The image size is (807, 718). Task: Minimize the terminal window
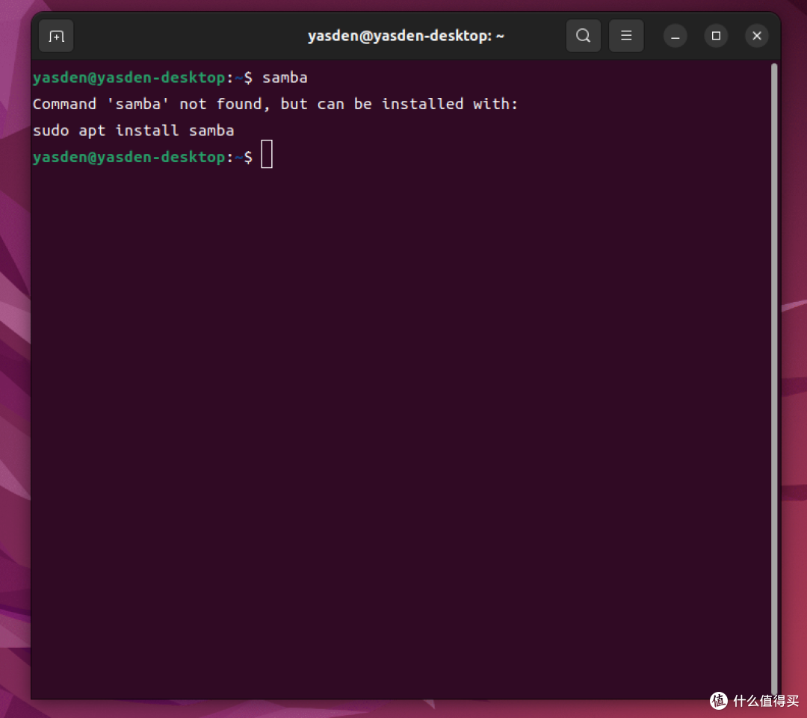pyautogui.click(x=675, y=37)
